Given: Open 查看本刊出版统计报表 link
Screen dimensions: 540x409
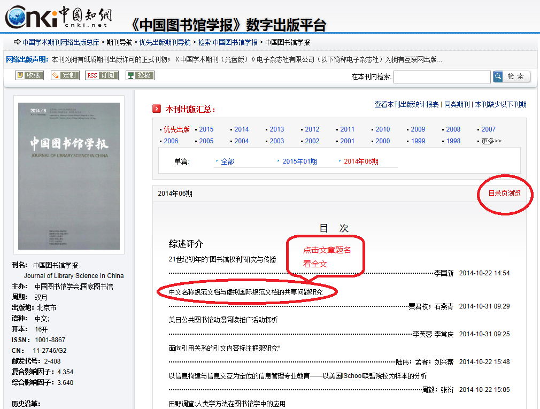Looking at the screenshot, I should pyautogui.click(x=406, y=104).
